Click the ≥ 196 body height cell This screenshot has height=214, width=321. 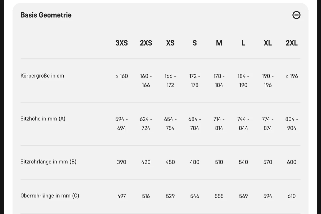(292, 76)
